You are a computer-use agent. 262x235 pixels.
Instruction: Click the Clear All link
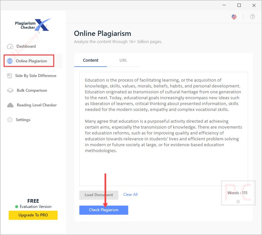click(x=130, y=195)
